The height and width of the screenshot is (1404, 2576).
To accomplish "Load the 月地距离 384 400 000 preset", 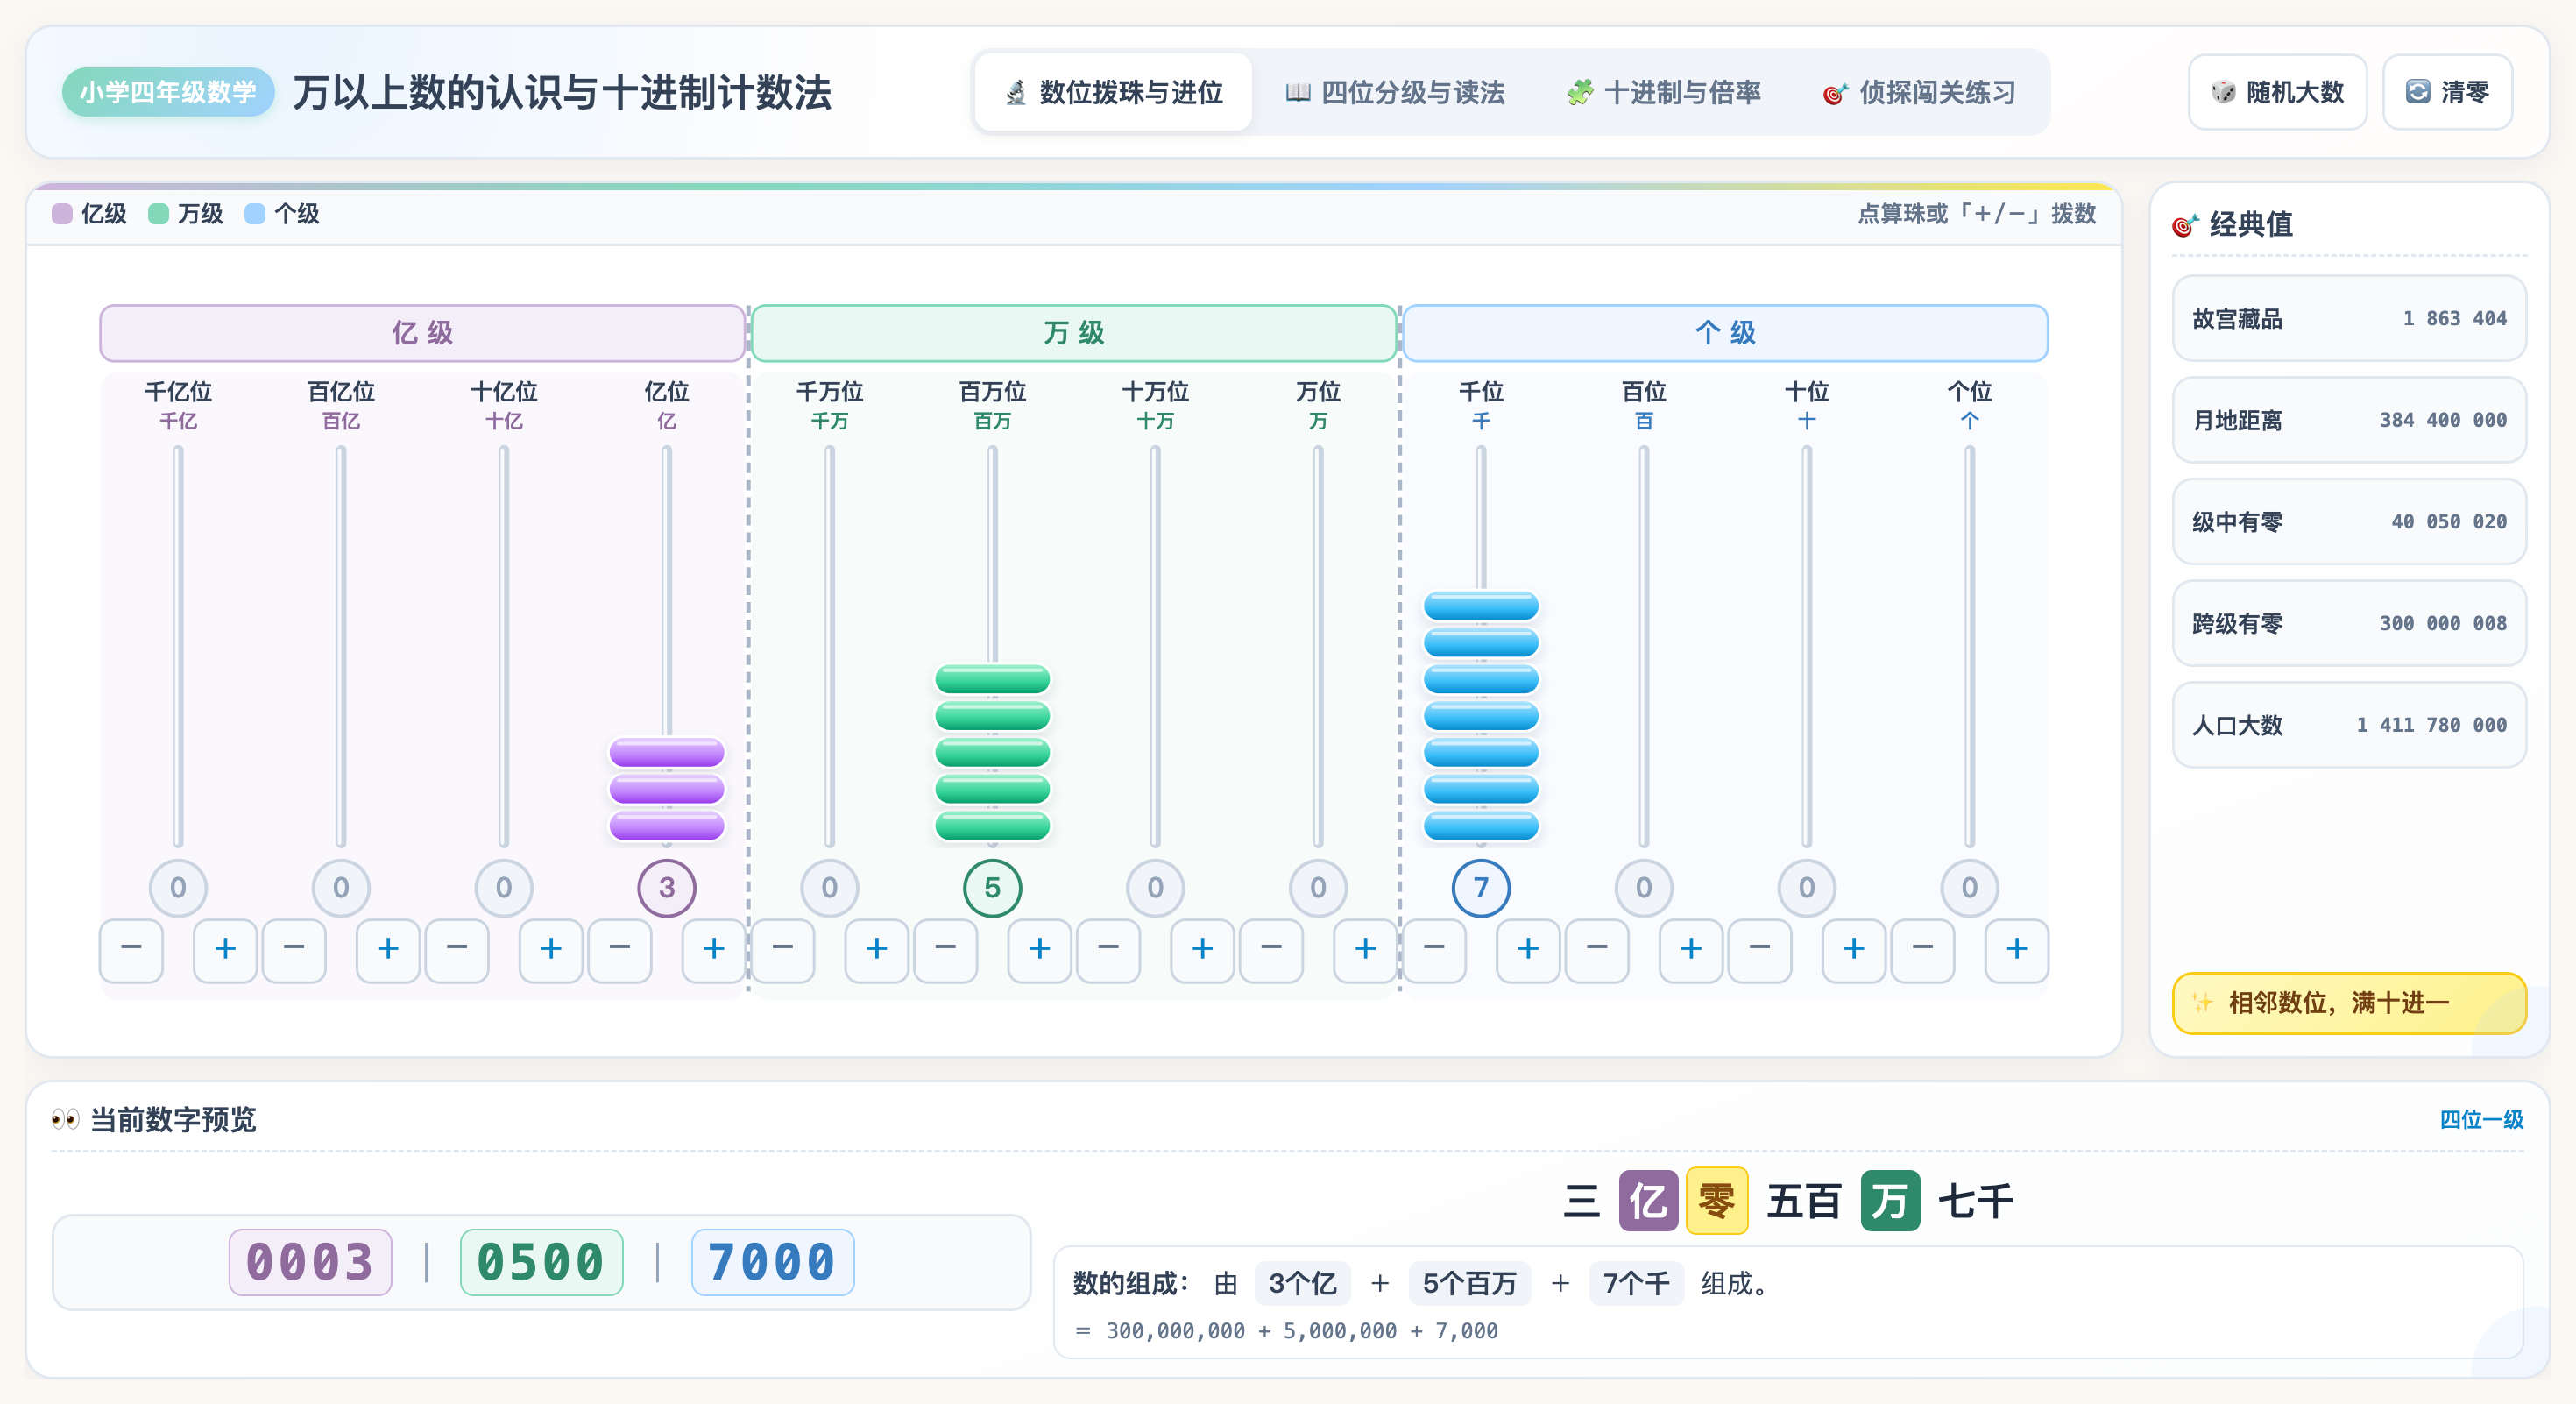I will point(2349,420).
